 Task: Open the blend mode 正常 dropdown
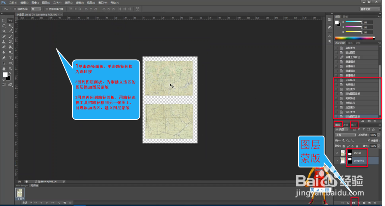(346, 135)
